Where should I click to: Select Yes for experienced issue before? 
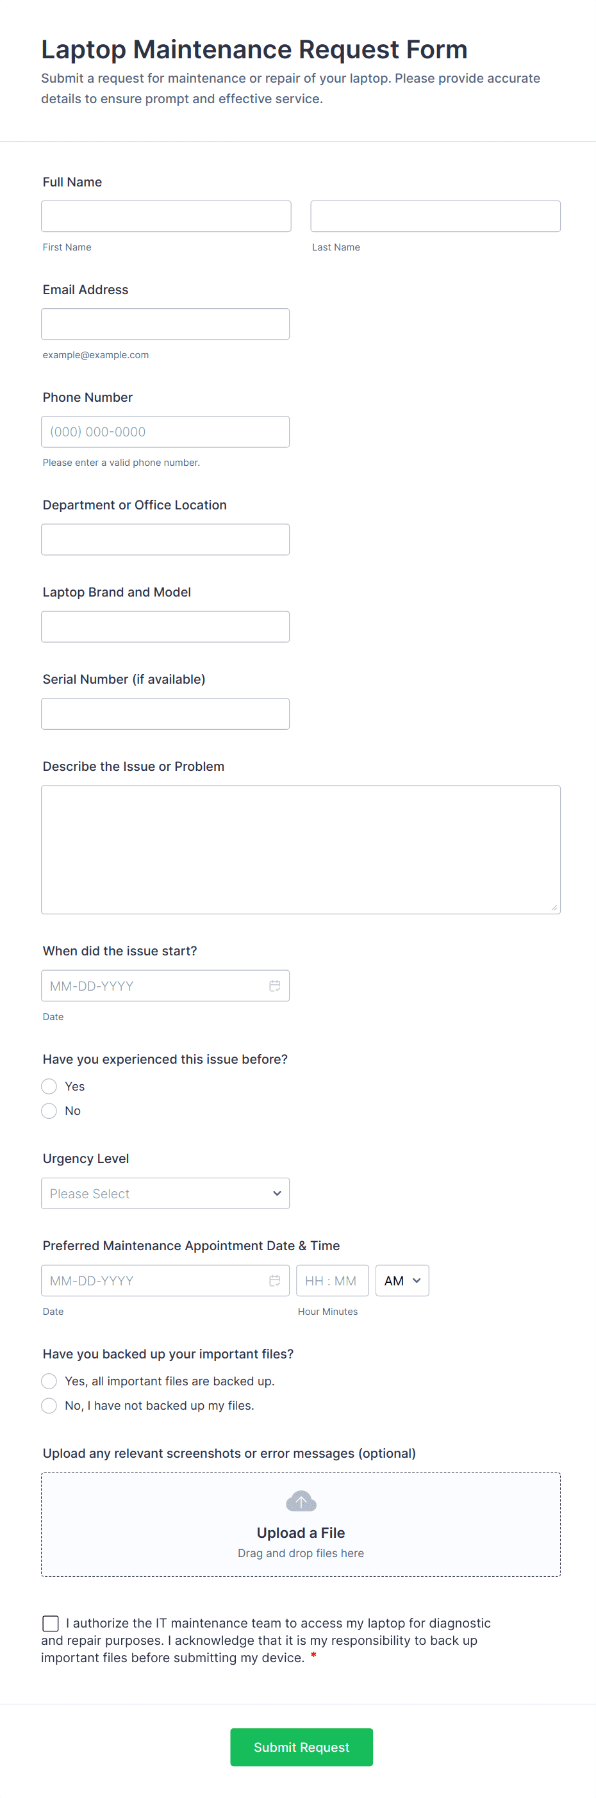coord(49,1086)
